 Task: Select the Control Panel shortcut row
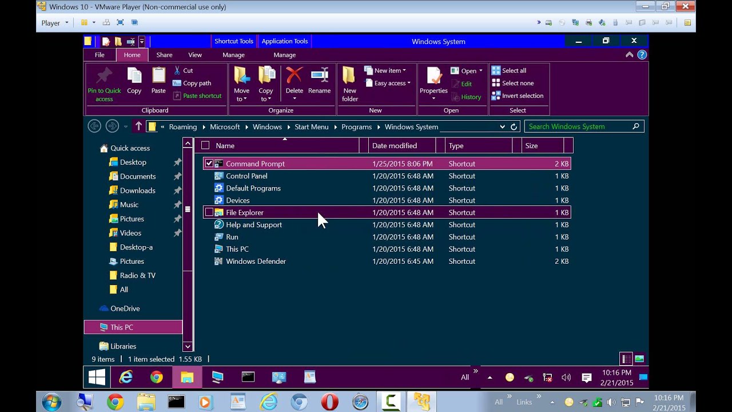click(x=387, y=176)
